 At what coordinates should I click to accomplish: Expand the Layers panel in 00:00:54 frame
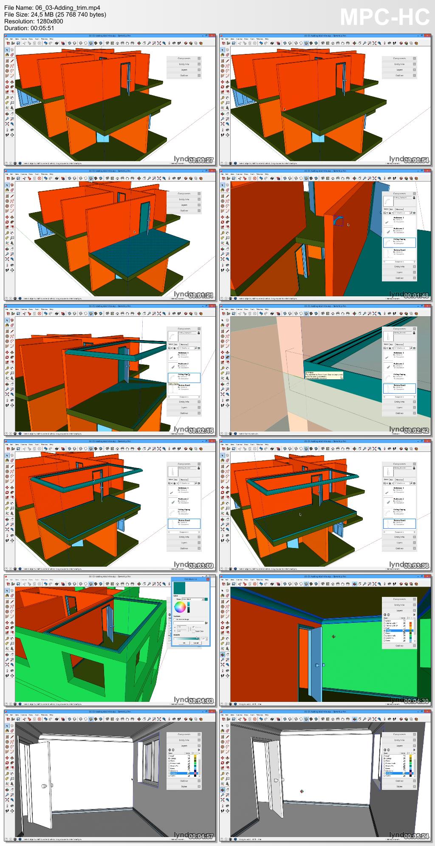click(x=414, y=70)
